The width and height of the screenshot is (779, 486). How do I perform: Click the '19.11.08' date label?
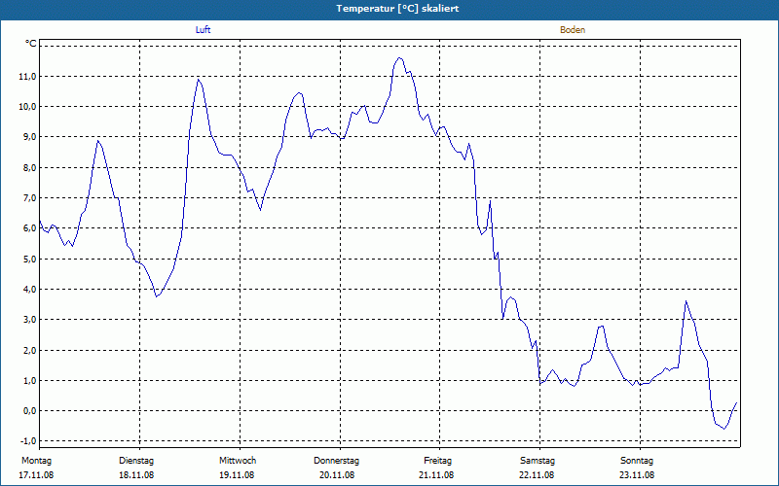click(x=237, y=475)
